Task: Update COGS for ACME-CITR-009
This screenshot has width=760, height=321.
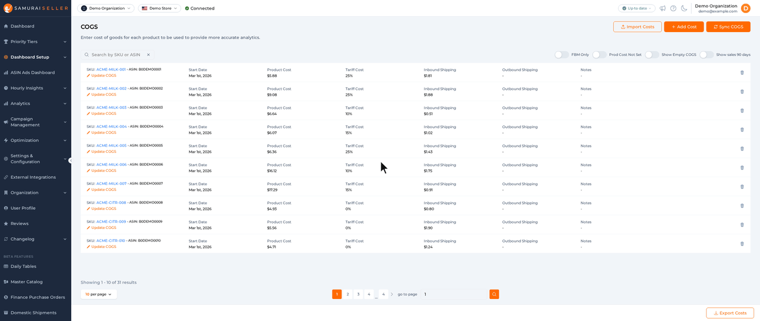Action: [x=102, y=228]
